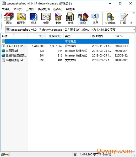The height and width of the screenshot is (157, 136).
Task: Click the size value 1,416,680
Action: (x=38, y=46)
